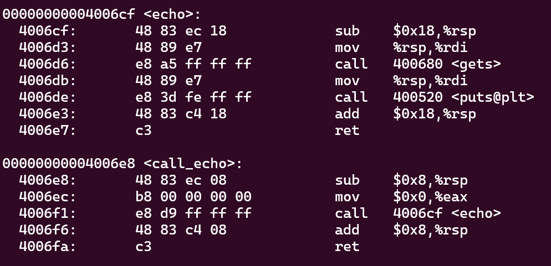Click the ret instruction at address 4006fa
The image size is (551, 266).
(x=347, y=247)
